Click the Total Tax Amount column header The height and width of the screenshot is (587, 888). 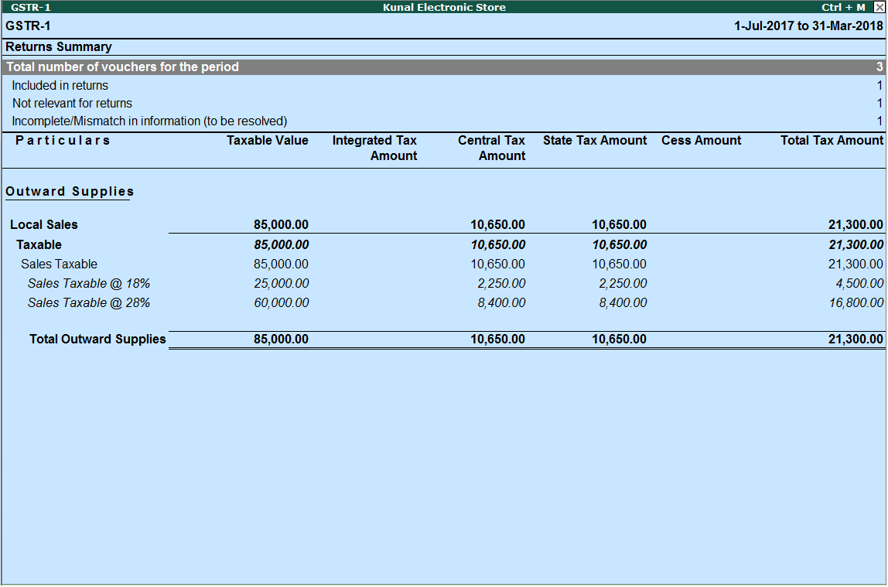(x=832, y=140)
